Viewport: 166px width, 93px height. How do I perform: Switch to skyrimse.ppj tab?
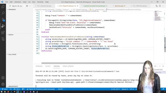[119, 6]
